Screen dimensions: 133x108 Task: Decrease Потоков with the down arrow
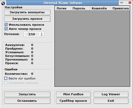[x=42, y=35]
